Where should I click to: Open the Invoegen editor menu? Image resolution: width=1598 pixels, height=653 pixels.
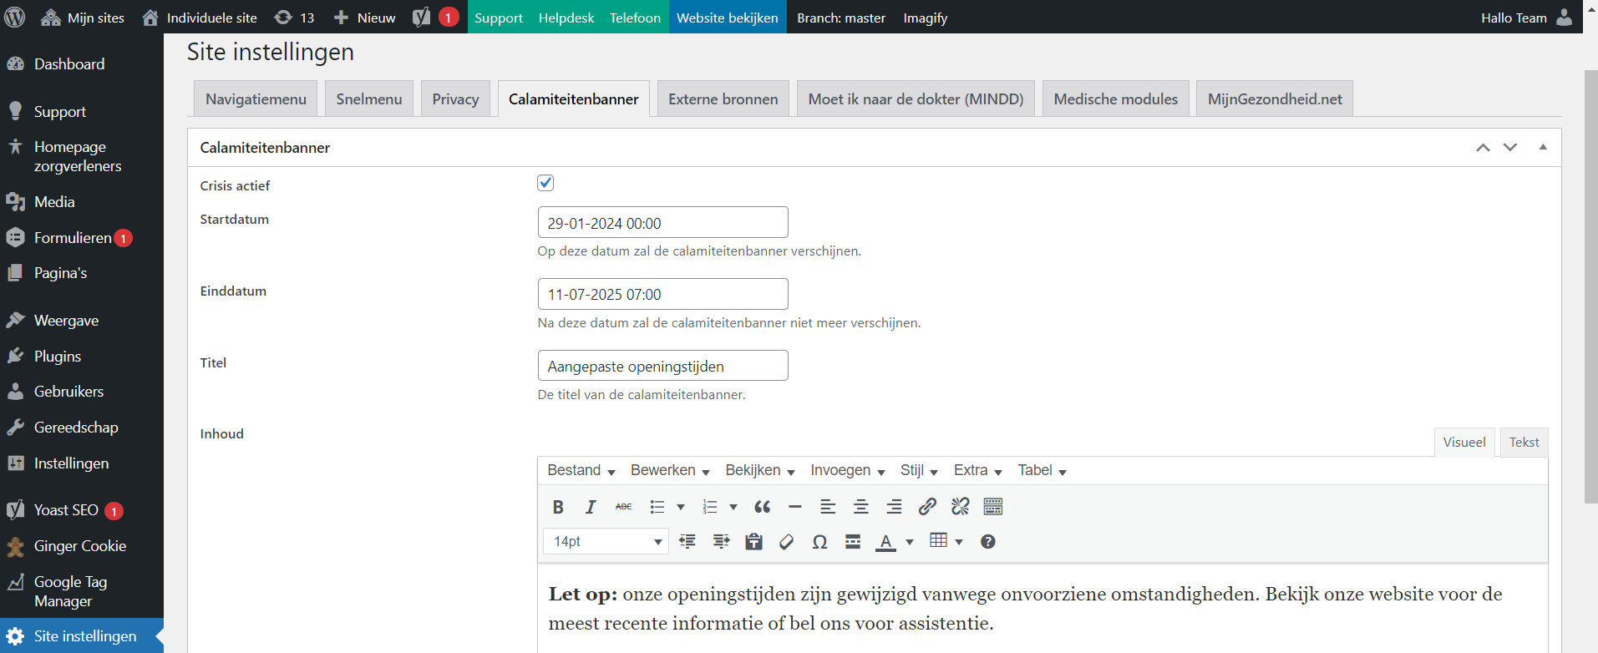pos(848,470)
